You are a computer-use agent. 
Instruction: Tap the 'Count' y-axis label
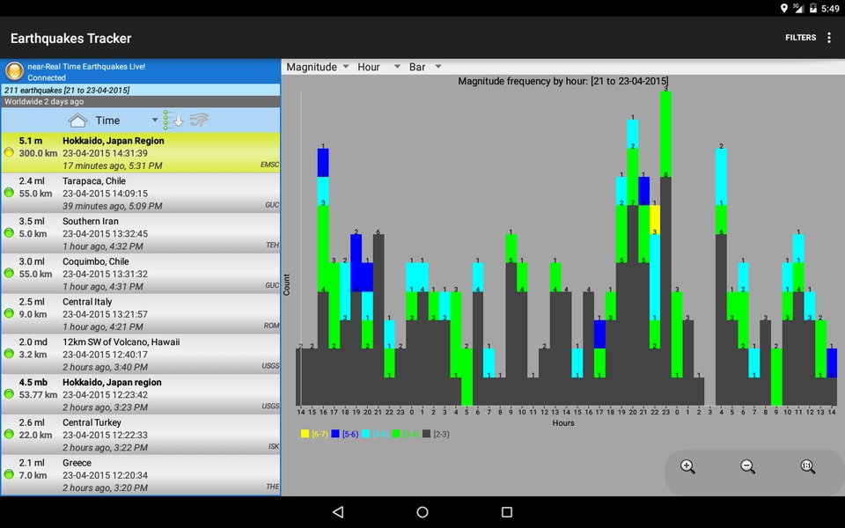point(286,284)
